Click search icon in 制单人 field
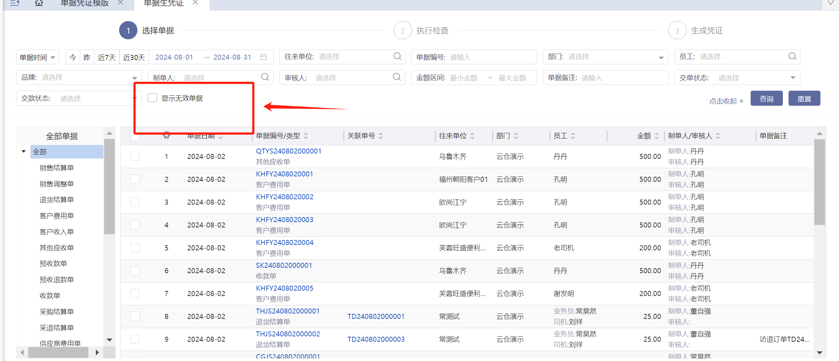 (265, 77)
